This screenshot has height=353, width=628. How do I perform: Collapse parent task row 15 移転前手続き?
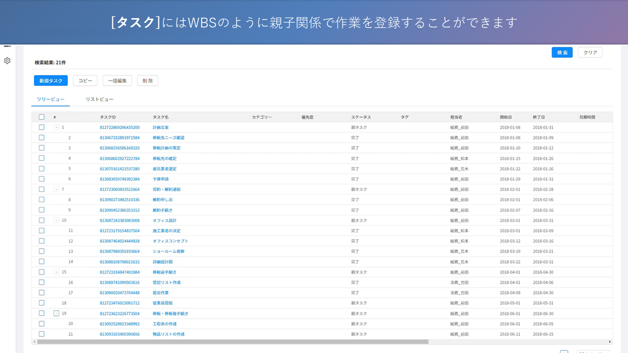56,272
